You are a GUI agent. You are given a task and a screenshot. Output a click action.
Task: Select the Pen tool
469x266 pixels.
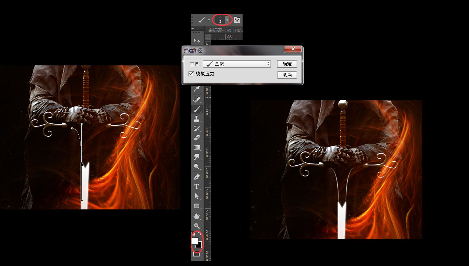[197, 177]
